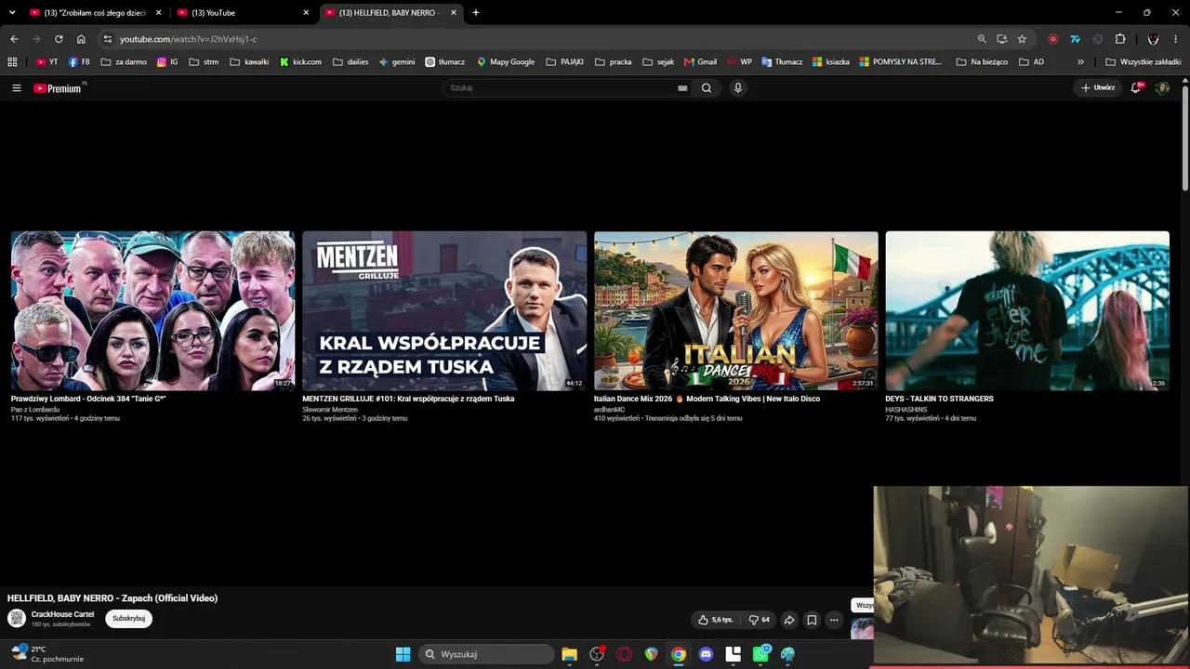
Task: Open Discord from the taskbar
Action: click(706, 654)
